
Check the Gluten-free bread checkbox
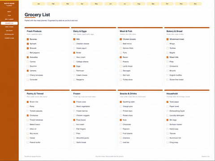tap(168, 80)
